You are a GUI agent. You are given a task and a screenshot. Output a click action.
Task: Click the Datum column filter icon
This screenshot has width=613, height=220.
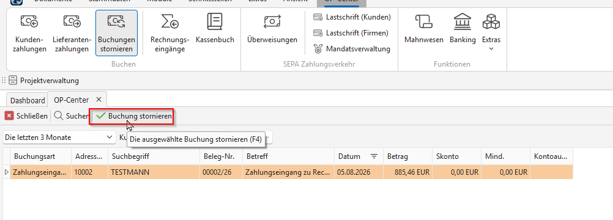(x=374, y=156)
